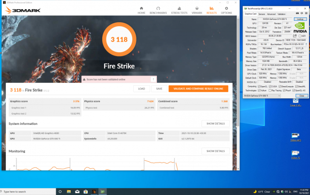Click the Windows search box
310x195 pixels.
28,192
